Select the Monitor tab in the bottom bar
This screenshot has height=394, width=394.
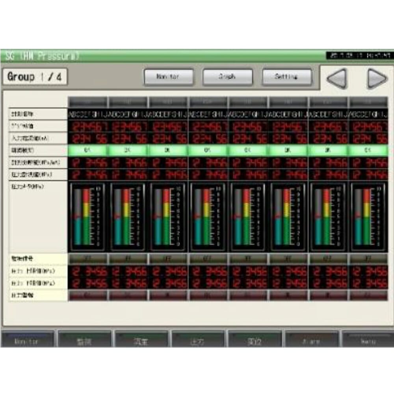28,340
